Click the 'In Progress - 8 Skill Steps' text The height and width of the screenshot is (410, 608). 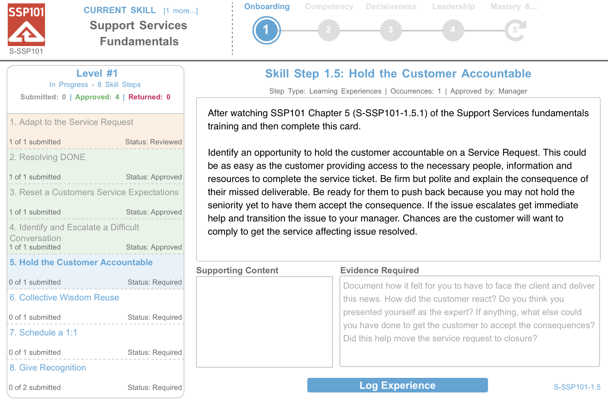click(x=95, y=84)
